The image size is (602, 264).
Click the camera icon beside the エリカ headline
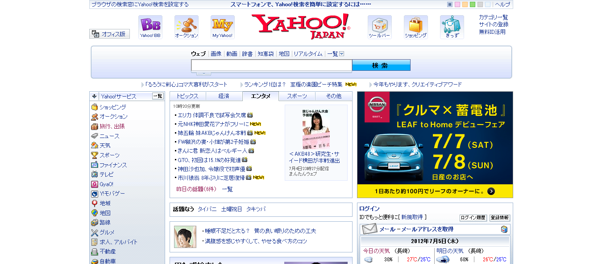(250, 115)
